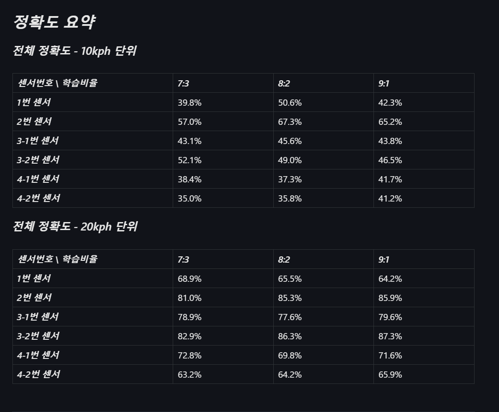Image resolution: width=499 pixels, height=412 pixels.
Task: Click "4-2번 센서" row label in 20kph table
Action: click(x=38, y=374)
